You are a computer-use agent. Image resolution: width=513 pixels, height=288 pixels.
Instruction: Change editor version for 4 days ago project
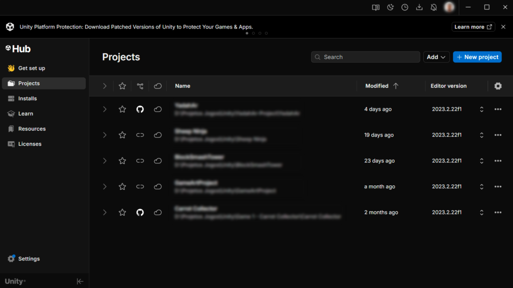coord(481,109)
